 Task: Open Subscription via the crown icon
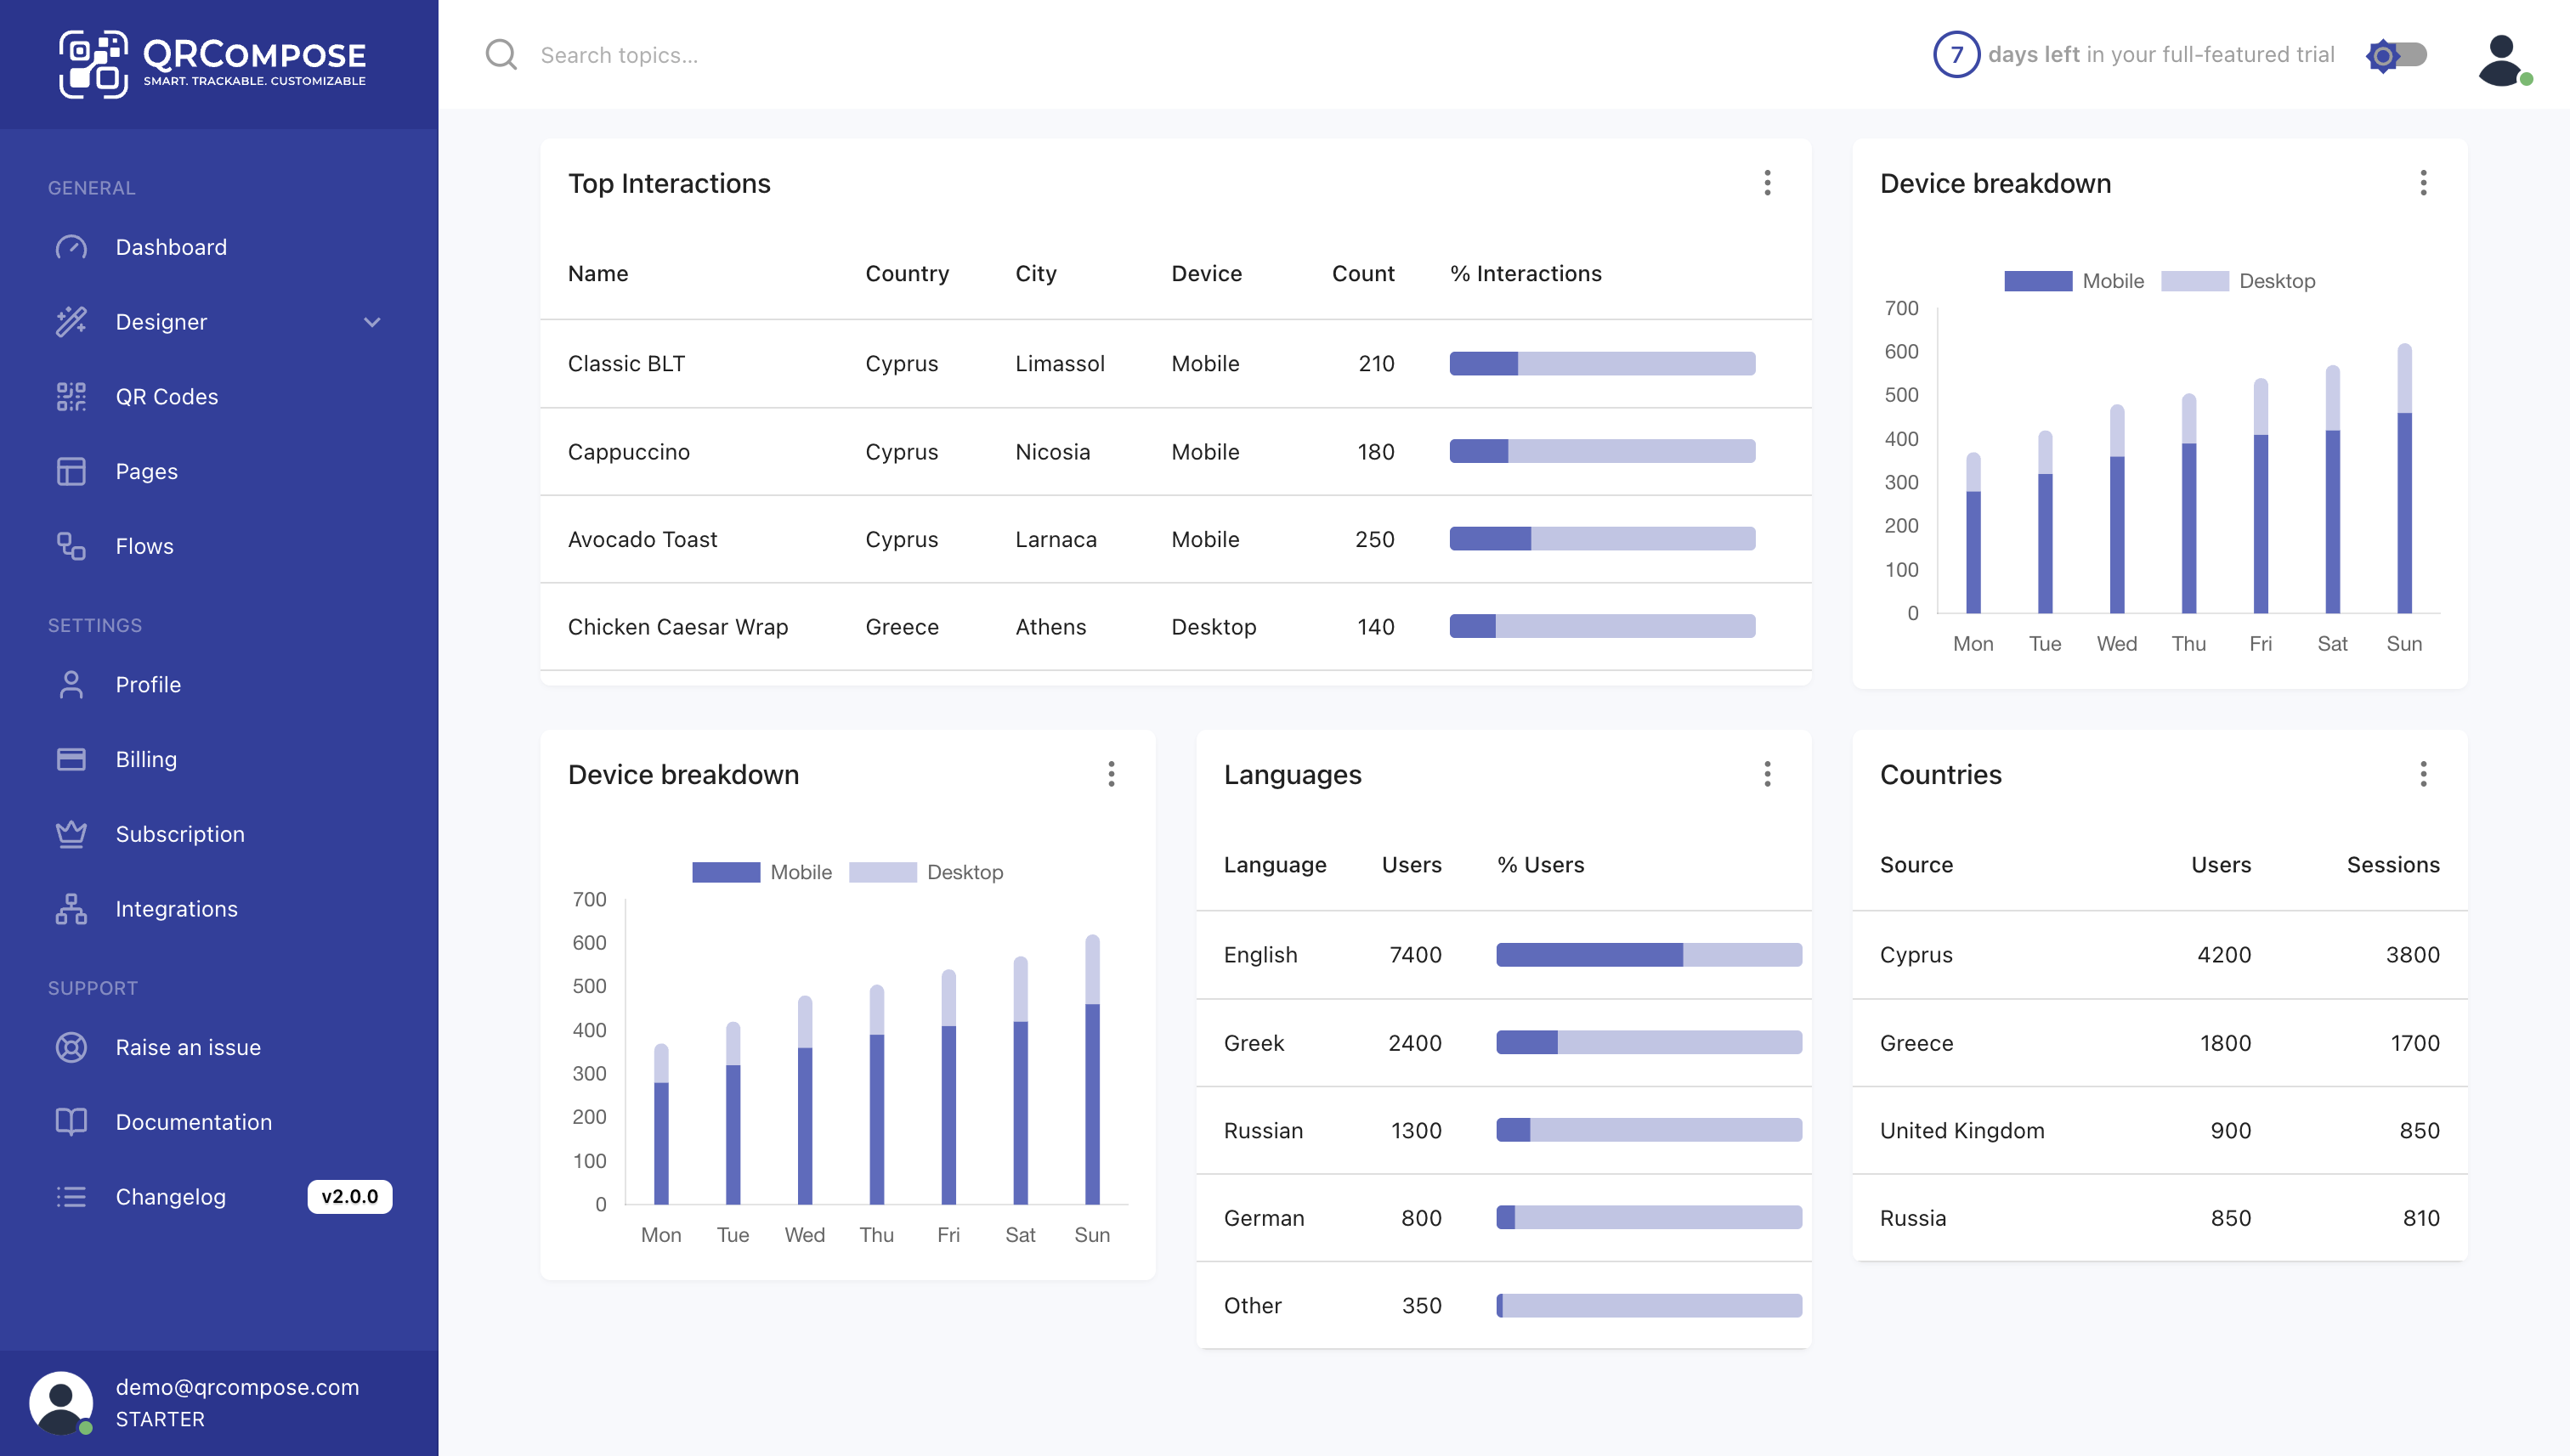pyautogui.click(x=71, y=833)
